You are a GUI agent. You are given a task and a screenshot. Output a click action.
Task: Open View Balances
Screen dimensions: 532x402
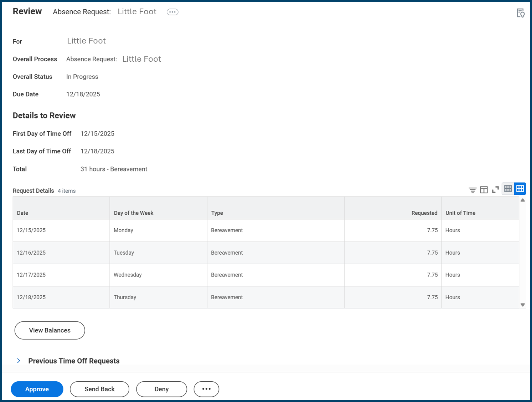point(50,330)
